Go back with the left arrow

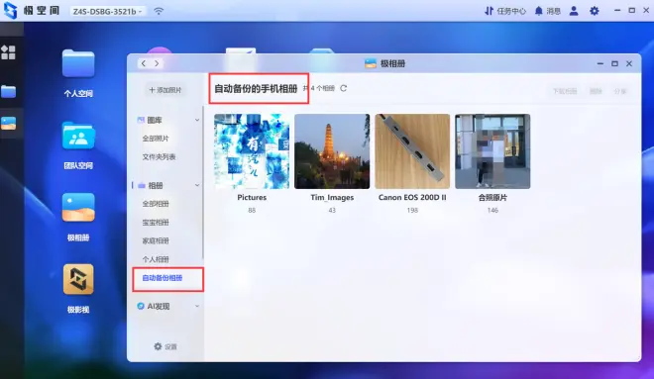(x=144, y=63)
